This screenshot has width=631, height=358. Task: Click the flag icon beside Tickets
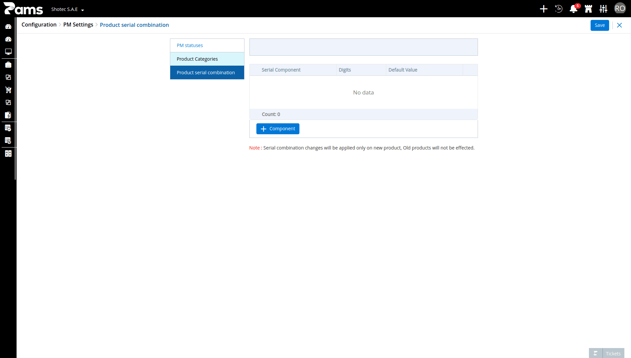coord(596,353)
